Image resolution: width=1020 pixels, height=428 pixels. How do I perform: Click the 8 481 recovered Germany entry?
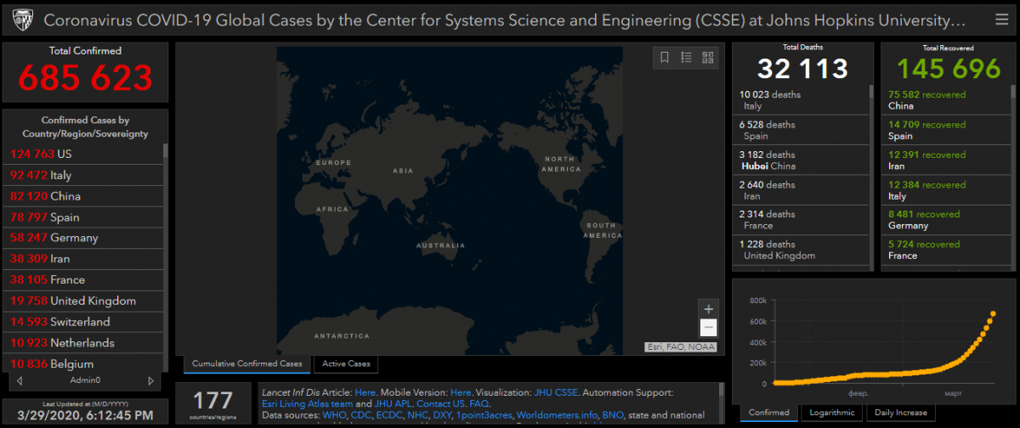coord(945,219)
